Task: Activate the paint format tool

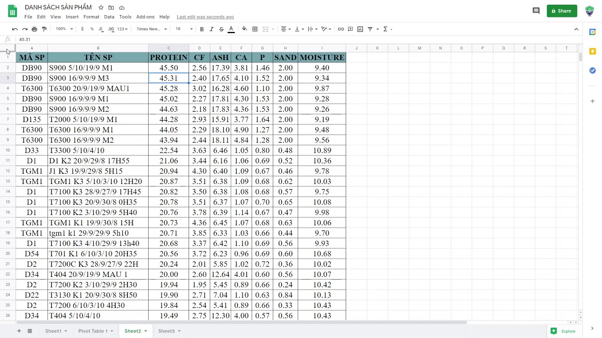Action: (x=44, y=29)
